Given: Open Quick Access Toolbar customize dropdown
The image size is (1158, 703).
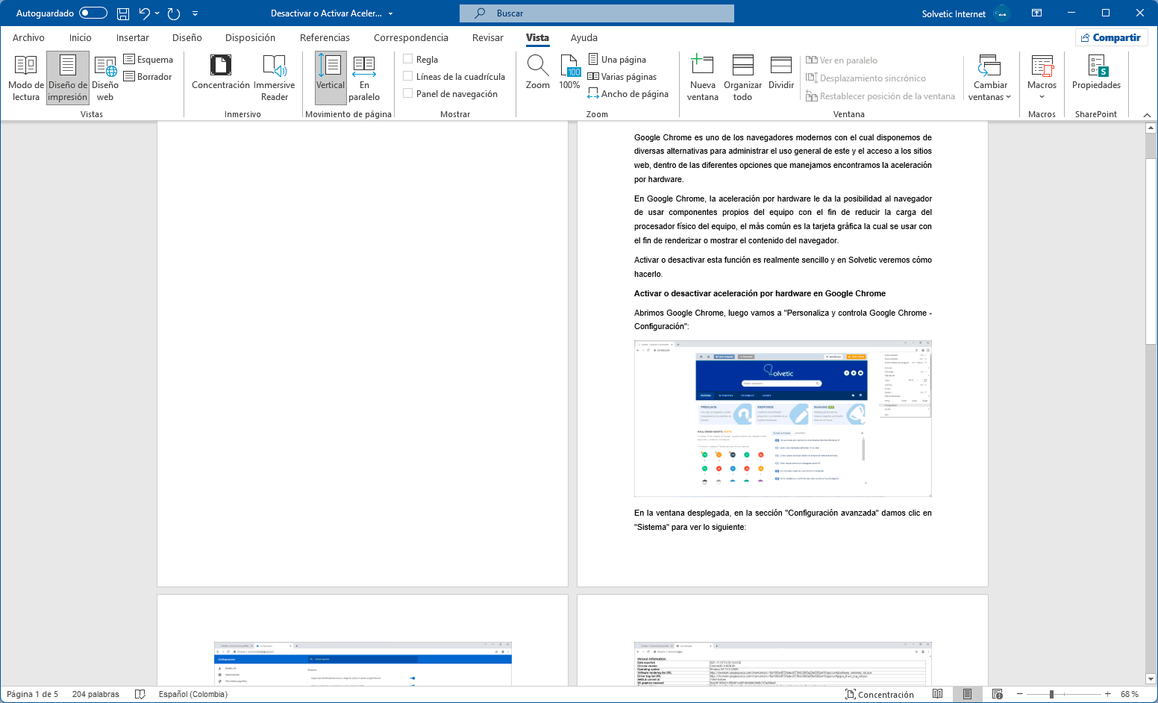Looking at the screenshot, I should [x=195, y=13].
